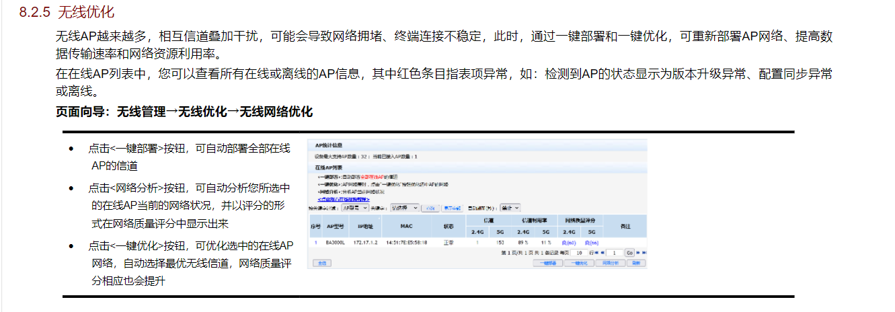Viewport: 895px width, 312px height.
Task: Click the 一键部署 button
Action: click(x=548, y=263)
